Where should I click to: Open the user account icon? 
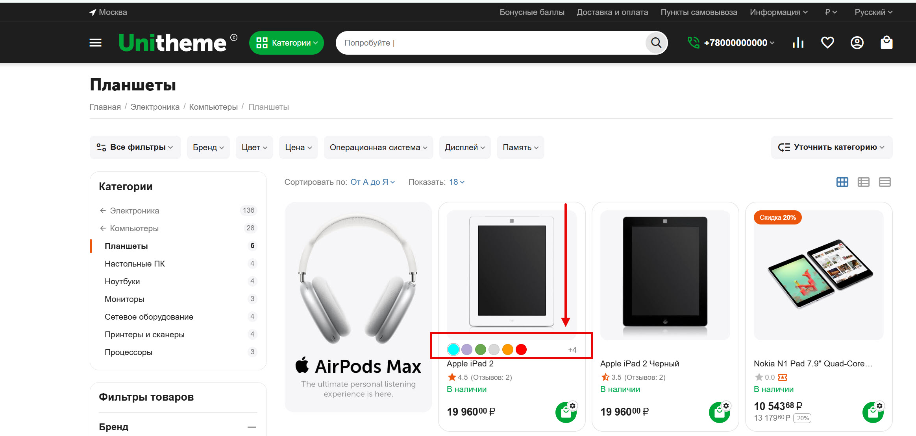pyautogui.click(x=857, y=42)
